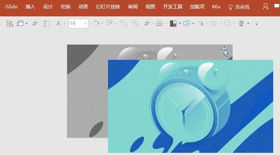This screenshot has height=156, width=280.
Task: Click the merge shapes circles icon
Action: (228, 24)
